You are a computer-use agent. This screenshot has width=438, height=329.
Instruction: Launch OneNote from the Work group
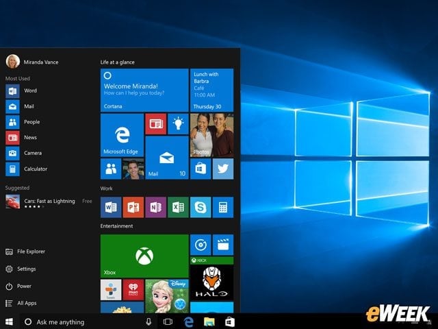pos(156,207)
